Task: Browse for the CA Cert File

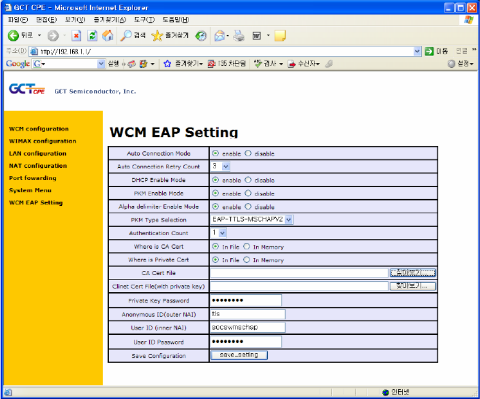Action: pyautogui.click(x=413, y=273)
